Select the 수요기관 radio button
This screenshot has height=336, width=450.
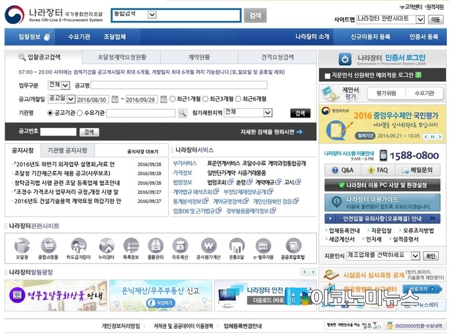(80, 113)
